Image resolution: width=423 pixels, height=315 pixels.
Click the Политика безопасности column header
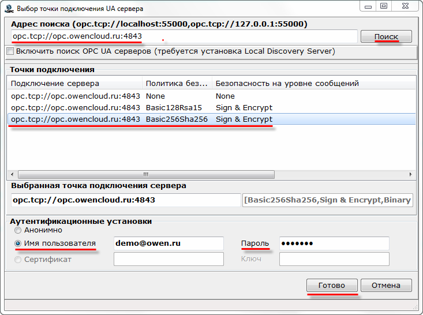tap(177, 84)
